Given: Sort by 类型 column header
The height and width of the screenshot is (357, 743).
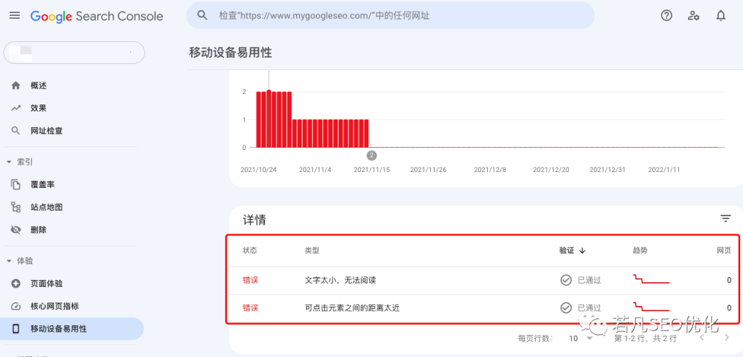Looking at the screenshot, I should click(x=312, y=250).
